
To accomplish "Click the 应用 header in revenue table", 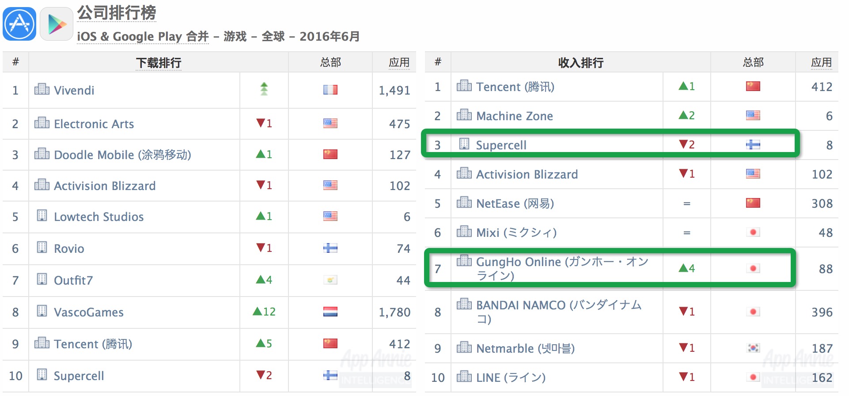I will coord(821,63).
